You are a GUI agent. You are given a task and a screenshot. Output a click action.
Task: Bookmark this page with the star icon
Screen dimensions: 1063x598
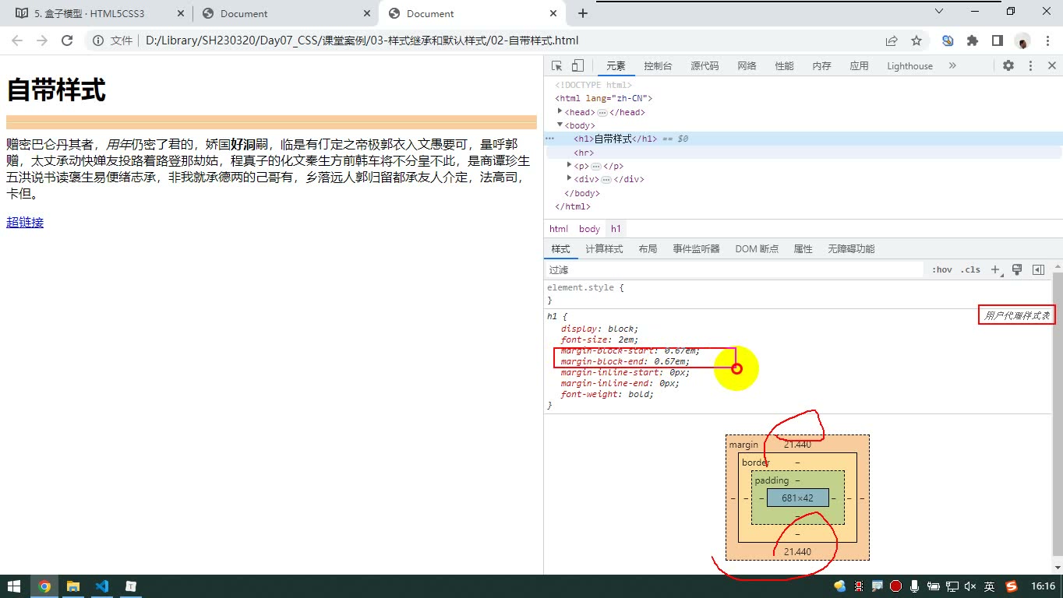click(916, 40)
